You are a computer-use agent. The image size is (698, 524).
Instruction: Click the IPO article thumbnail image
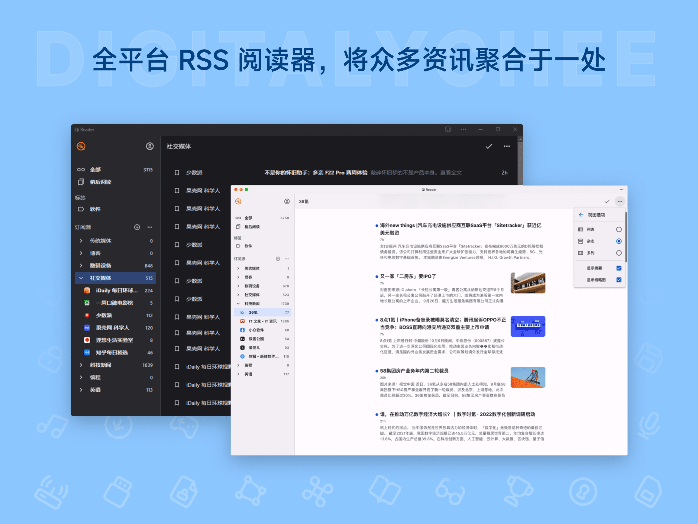tap(528, 283)
